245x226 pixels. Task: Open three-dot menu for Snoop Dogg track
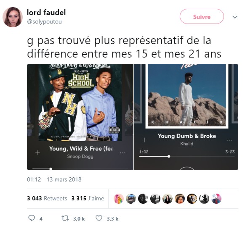(122, 152)
